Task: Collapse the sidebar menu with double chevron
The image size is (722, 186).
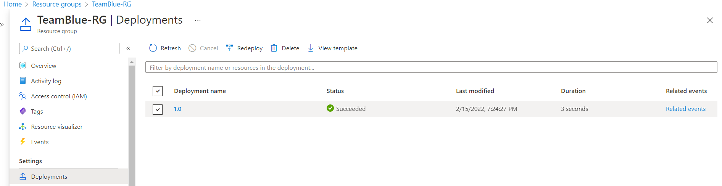Action: click(x=129, y=48)
